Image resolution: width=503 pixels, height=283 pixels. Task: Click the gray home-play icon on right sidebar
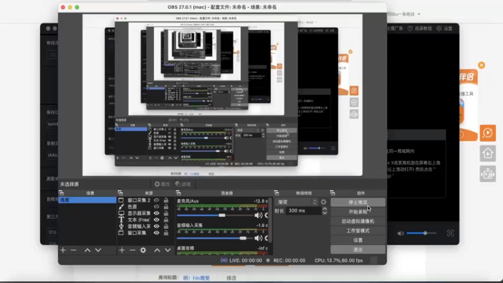488,153
